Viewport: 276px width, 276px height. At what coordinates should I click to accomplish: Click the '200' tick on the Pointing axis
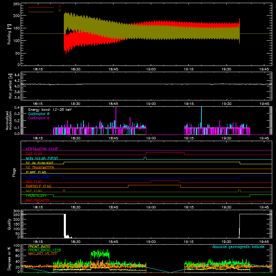[17, 16]
